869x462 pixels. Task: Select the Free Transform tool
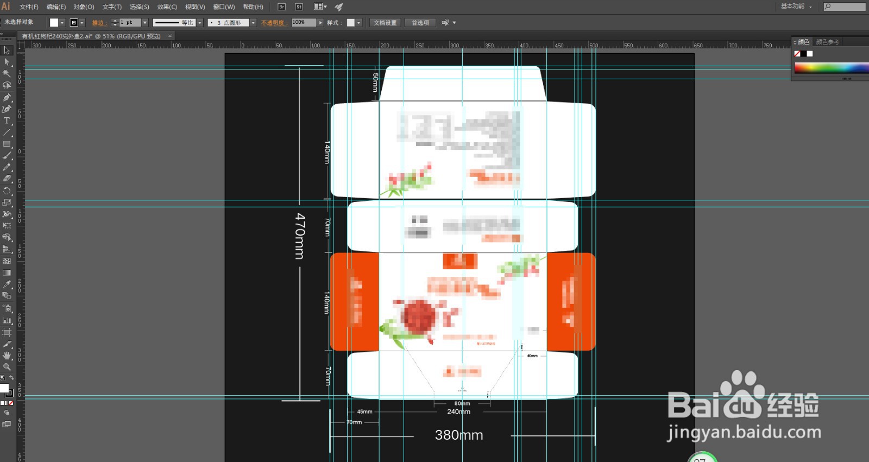pos(7,225)
